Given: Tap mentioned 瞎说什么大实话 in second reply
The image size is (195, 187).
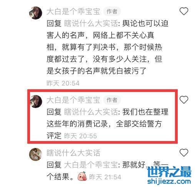Looking at the screenshot, I should pos(91,112).
